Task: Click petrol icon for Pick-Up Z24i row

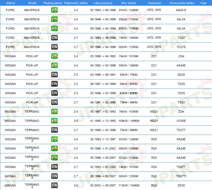Action: pos(54,56)
